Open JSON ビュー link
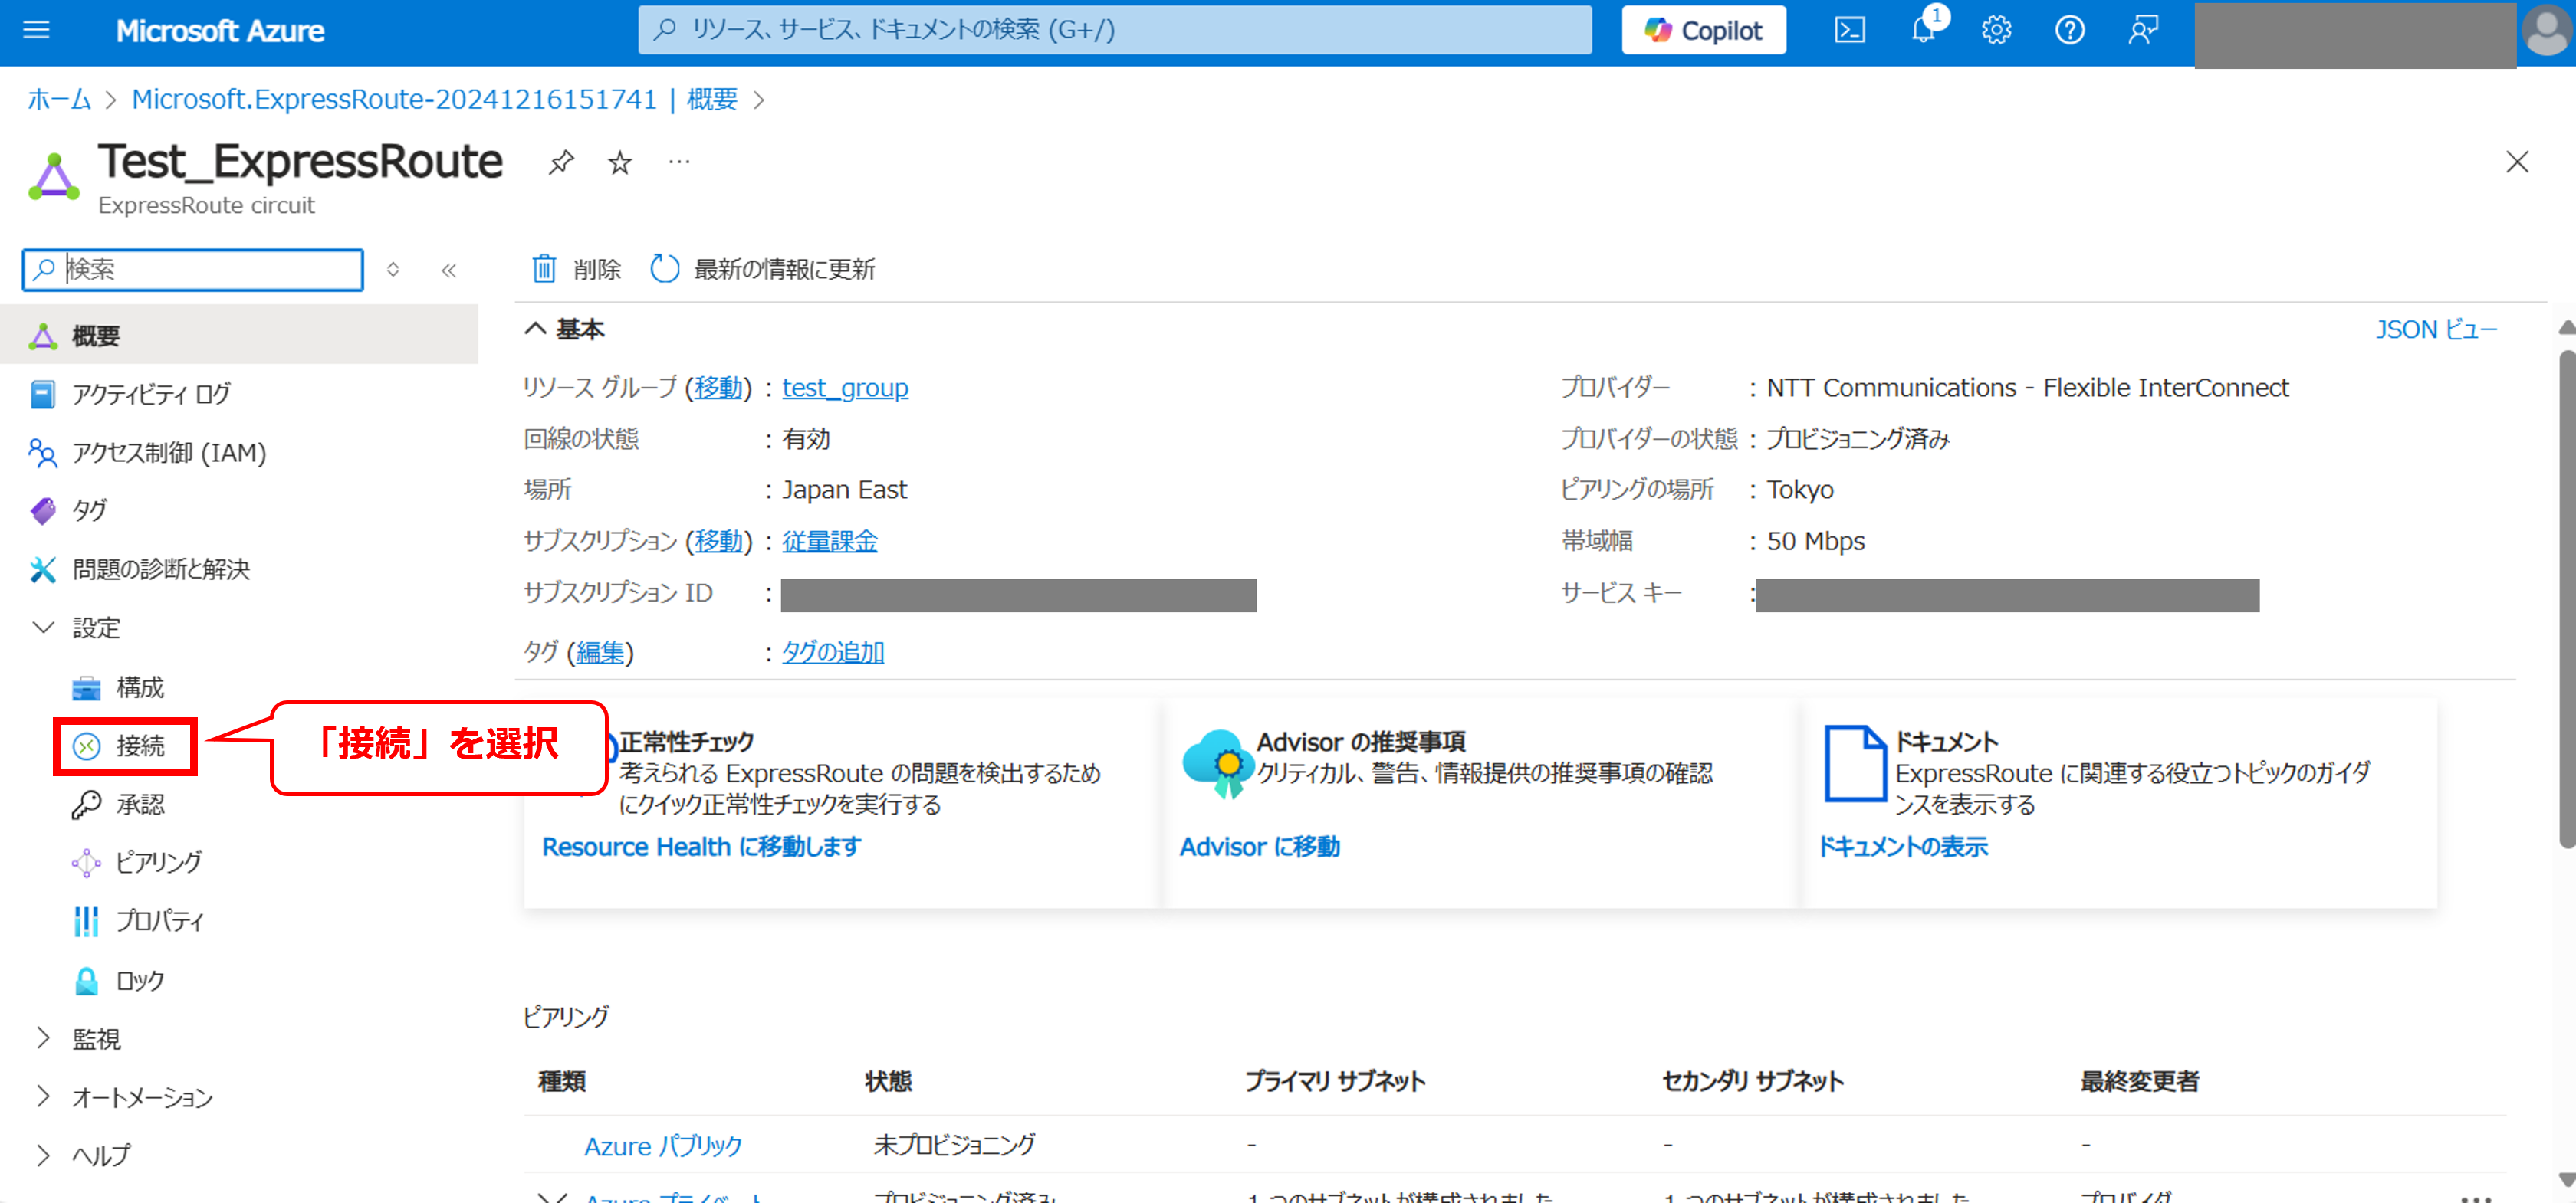The height and width of the screenshot is (1203, 2576). click(2436, 329)
